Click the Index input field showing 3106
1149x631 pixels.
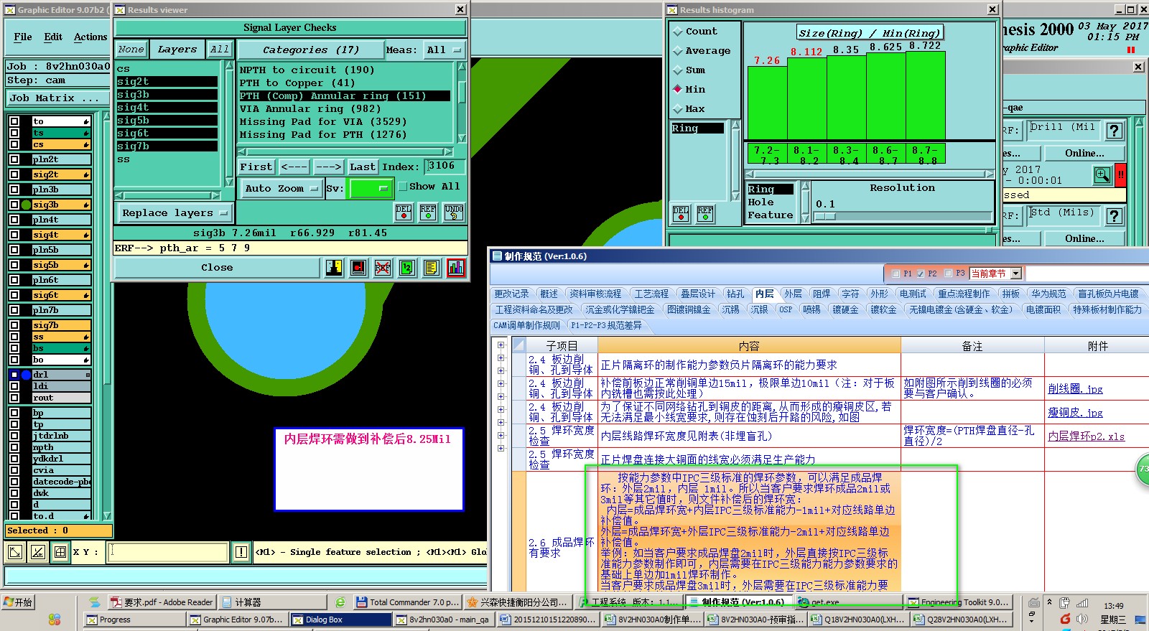coord(445,167)
